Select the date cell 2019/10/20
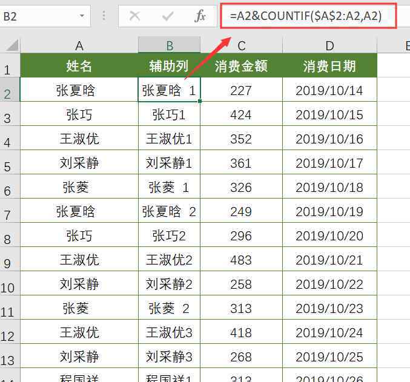This screenshot has height=382, width=410. click(x=329, y=235)
